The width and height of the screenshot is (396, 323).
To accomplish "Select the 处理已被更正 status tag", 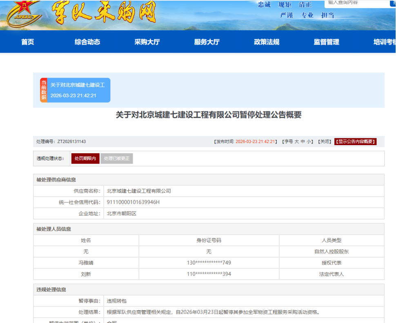I will click(x=117, y=159).
